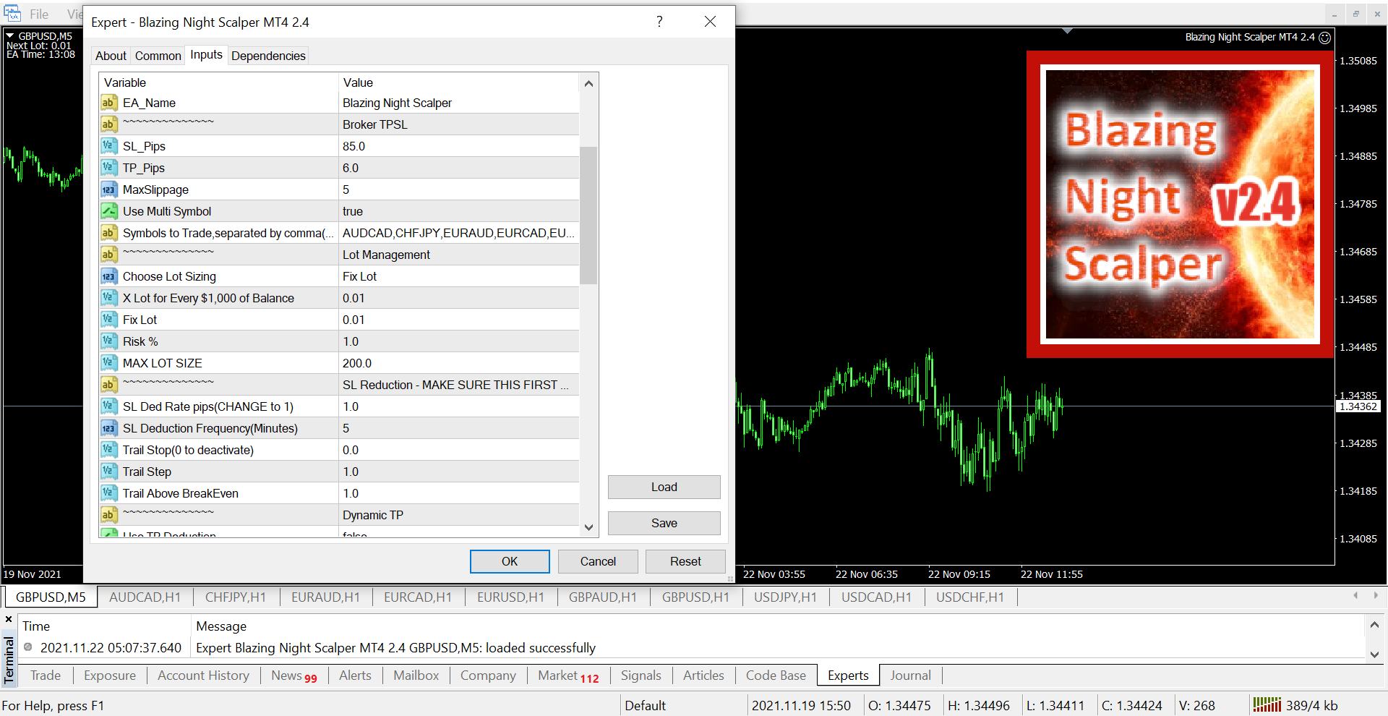1388x716 pixels.
Task: Click the Default profile in status bar
Action: coord(645,705)
